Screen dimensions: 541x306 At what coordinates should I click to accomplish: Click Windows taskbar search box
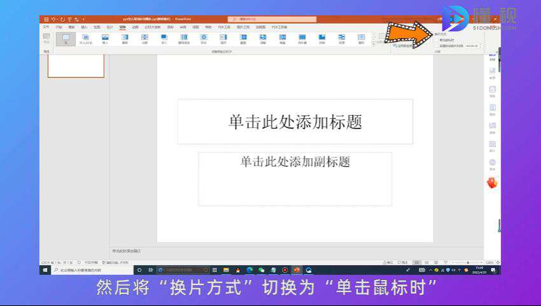(x=92, y=270)
